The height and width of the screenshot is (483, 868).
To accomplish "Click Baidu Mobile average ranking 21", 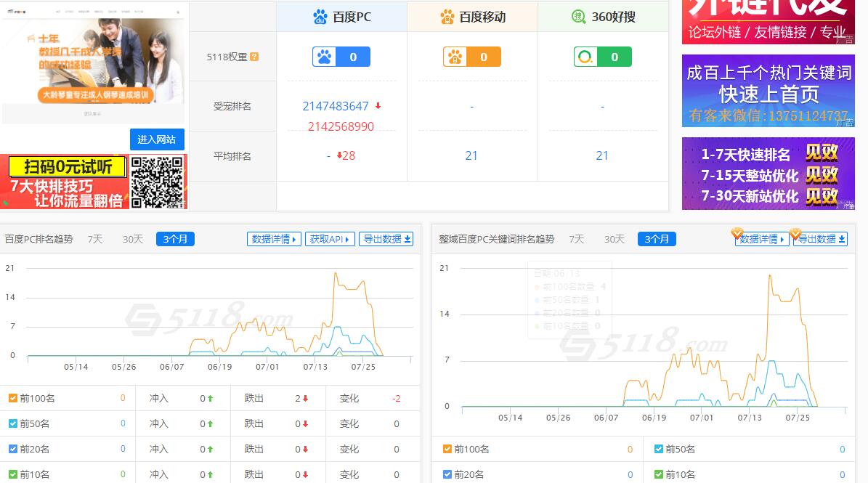I will [x=471, y=156].
